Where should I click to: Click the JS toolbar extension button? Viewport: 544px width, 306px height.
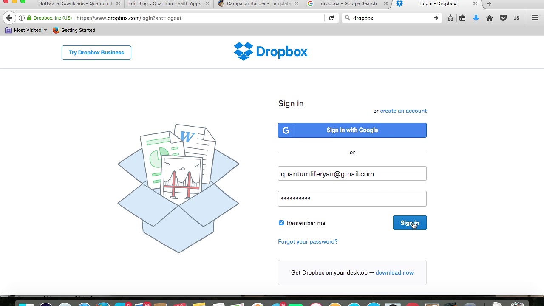(517, 18)
